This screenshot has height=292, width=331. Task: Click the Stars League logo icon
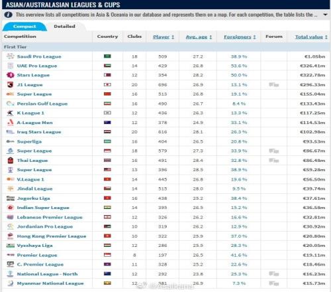pos(10,75)
